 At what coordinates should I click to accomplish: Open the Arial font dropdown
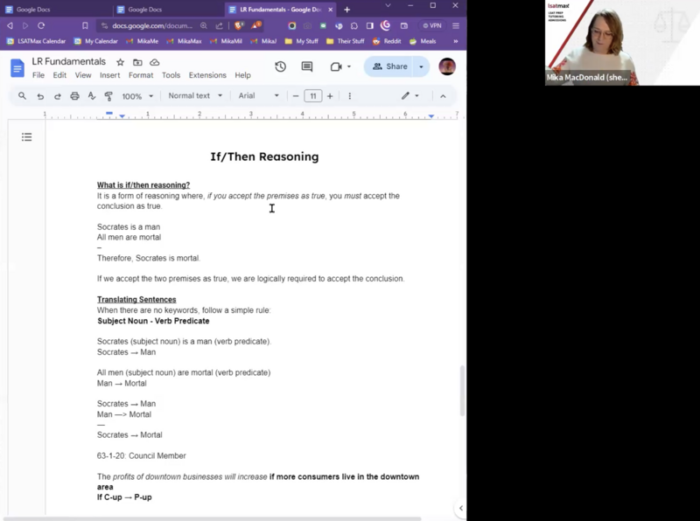[x=258, y=96]
